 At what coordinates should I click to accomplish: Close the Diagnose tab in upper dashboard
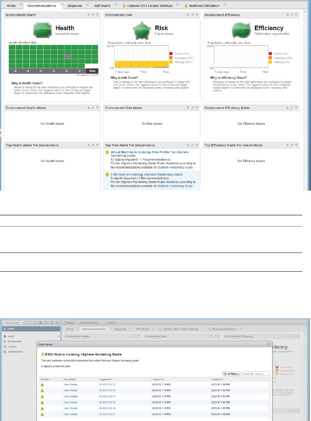87,5
